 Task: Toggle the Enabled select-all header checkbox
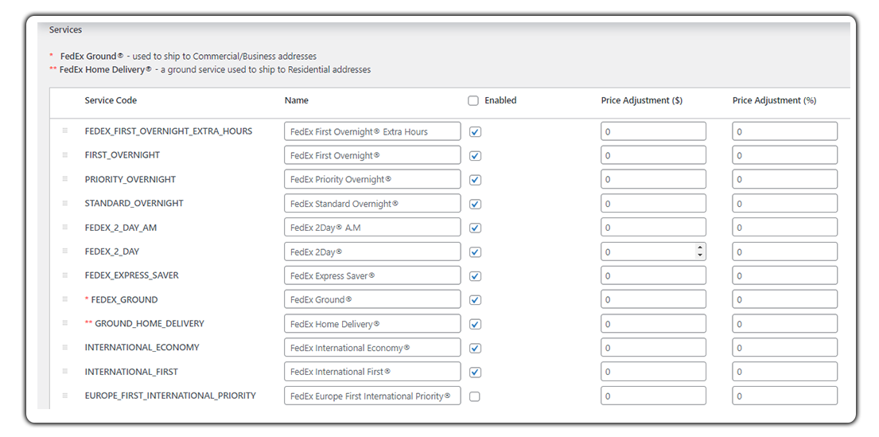pos(473,101)
